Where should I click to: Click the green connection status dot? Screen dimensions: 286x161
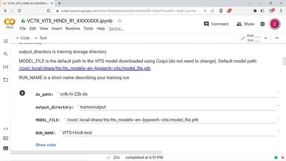pyautogui.click(x=276, y=157)
